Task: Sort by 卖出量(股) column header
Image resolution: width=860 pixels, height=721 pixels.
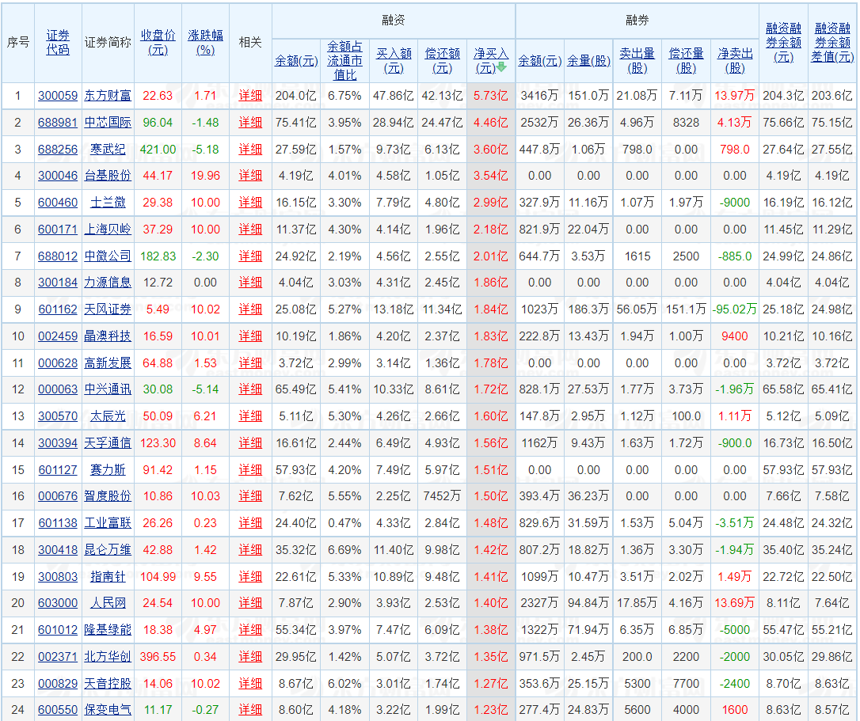Action: pyautogui.click(x=637, y=61)
